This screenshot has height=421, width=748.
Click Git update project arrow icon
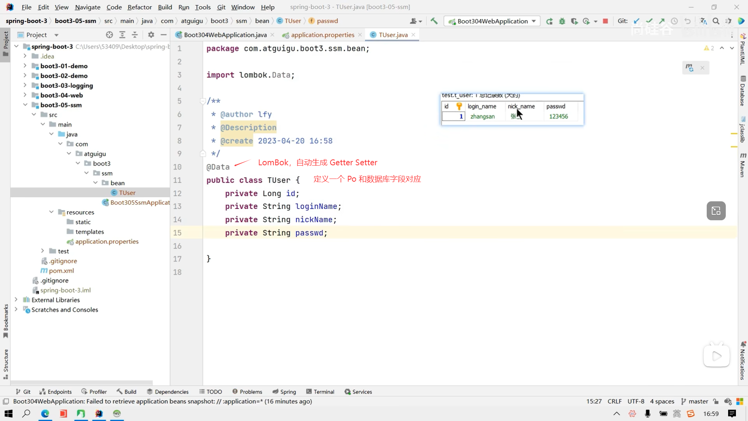(637, 21)
